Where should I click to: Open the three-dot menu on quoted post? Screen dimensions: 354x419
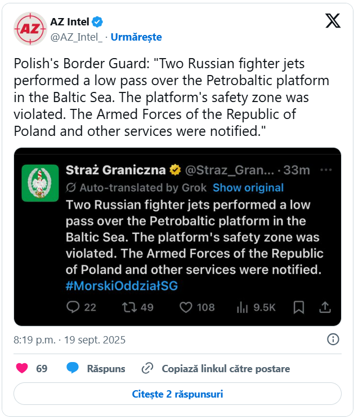click(326, 170)
